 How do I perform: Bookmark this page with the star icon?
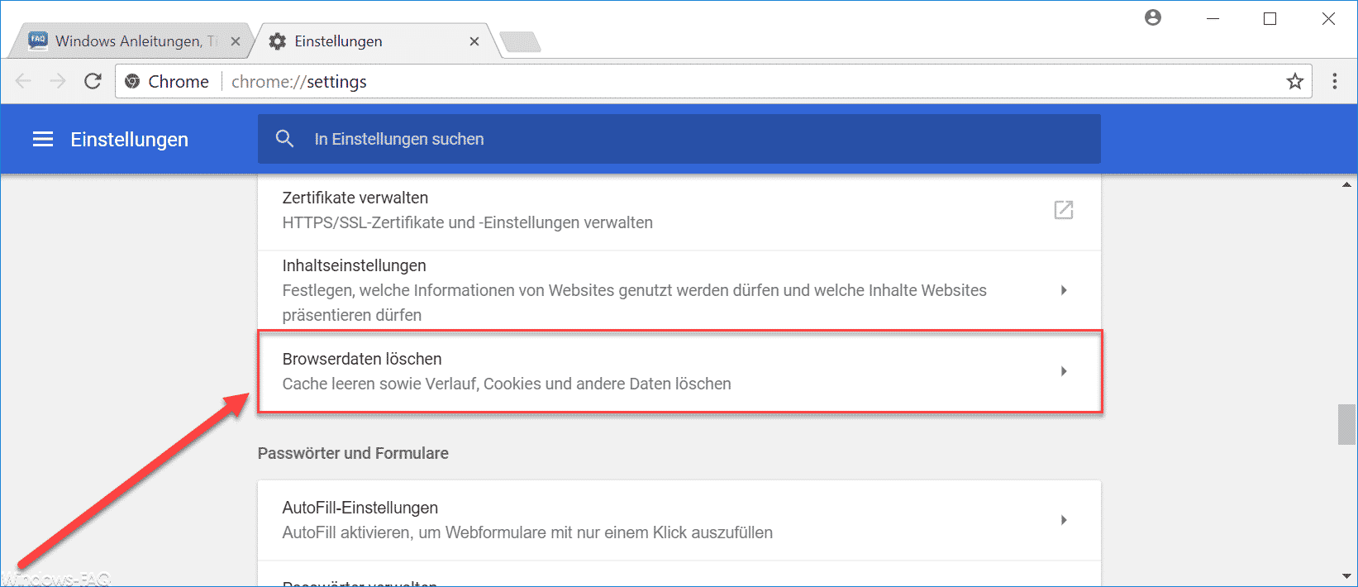[1294, 81]
